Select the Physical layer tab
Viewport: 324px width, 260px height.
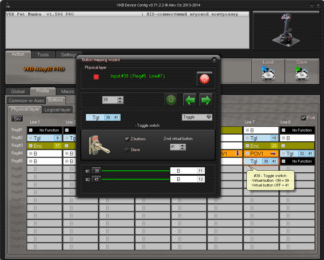(x=25, y=109)
